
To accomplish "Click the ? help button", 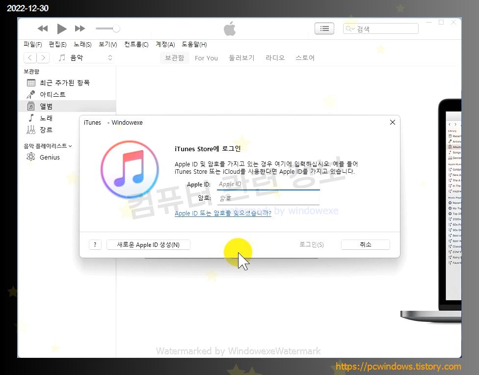I will tap(95, 244).
